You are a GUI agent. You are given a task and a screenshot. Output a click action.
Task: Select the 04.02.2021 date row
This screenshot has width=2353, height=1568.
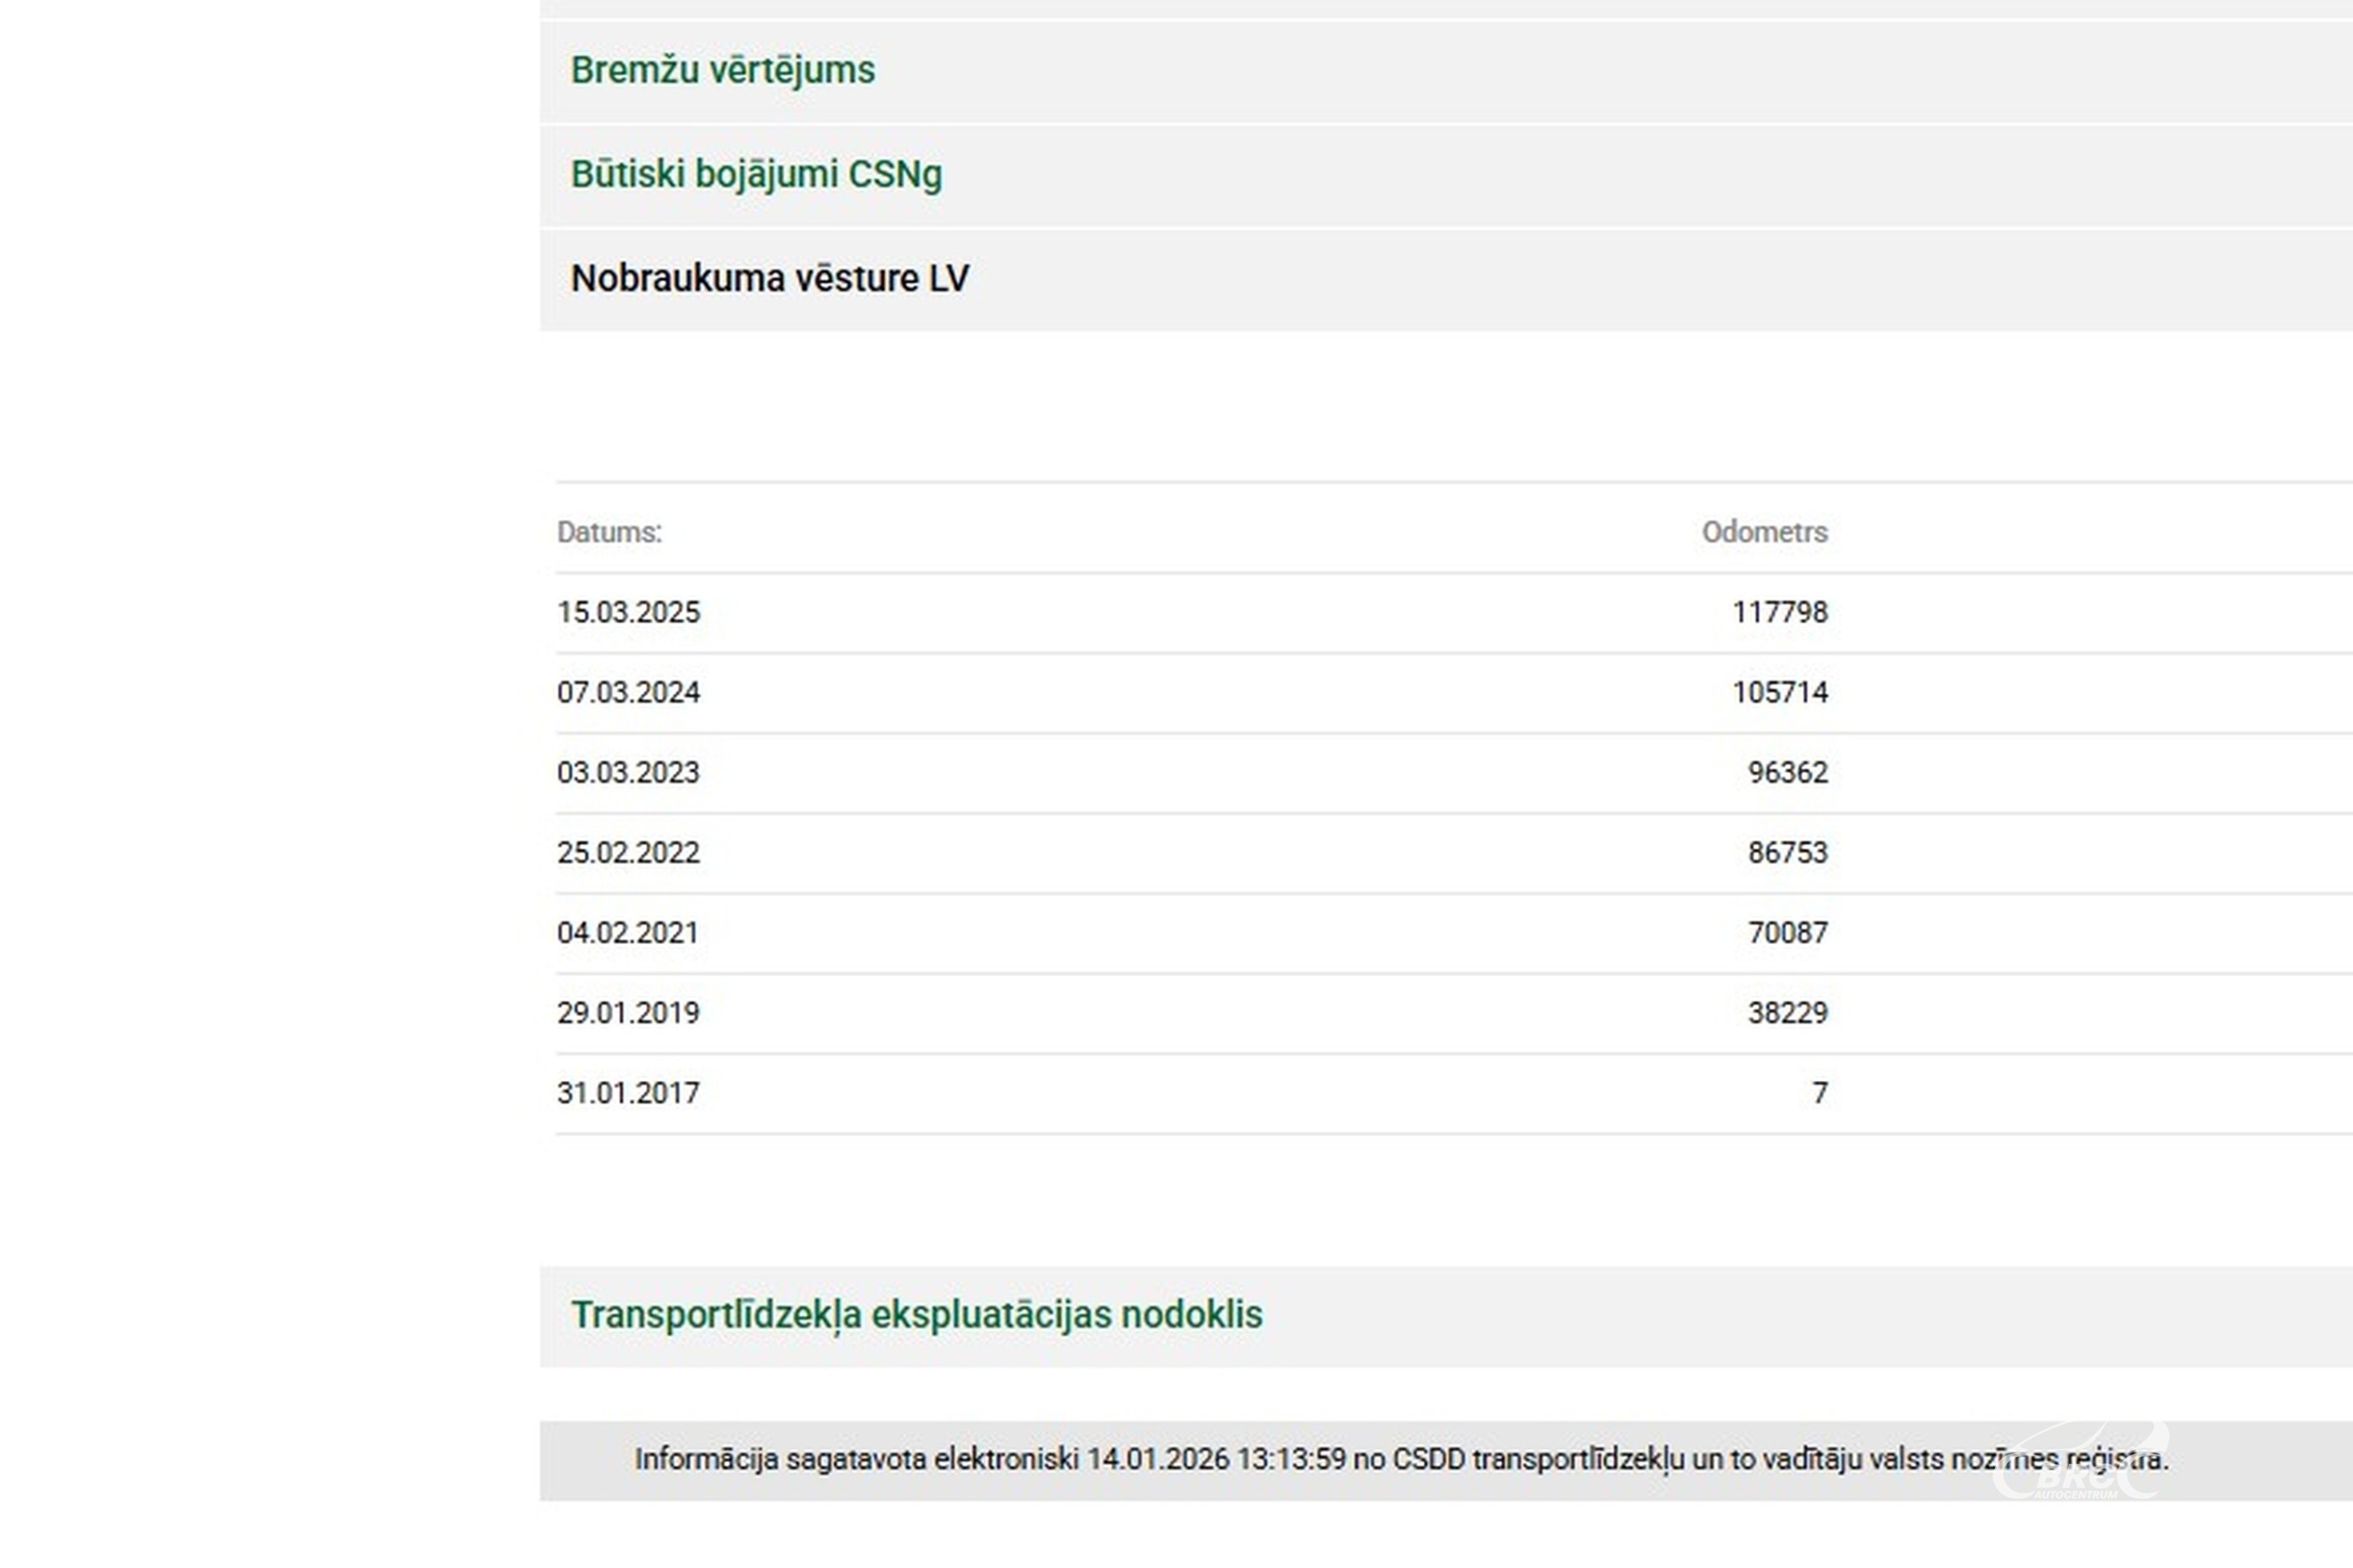[x=627, y=932]
